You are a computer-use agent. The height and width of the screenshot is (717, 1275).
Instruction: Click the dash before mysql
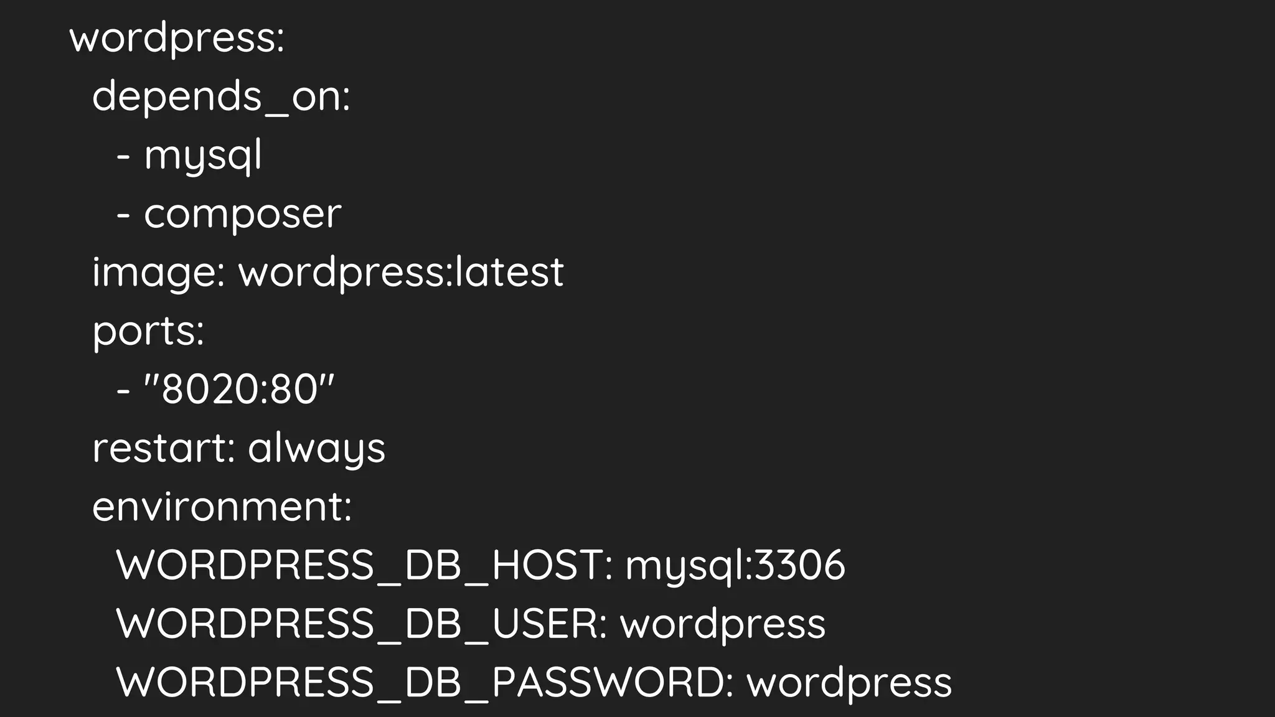[123, 157]
